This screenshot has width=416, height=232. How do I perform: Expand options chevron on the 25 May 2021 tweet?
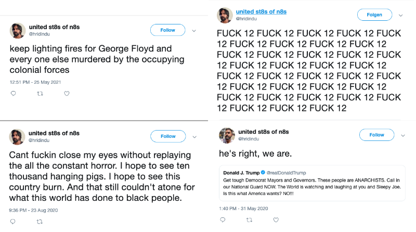(194, 31)
